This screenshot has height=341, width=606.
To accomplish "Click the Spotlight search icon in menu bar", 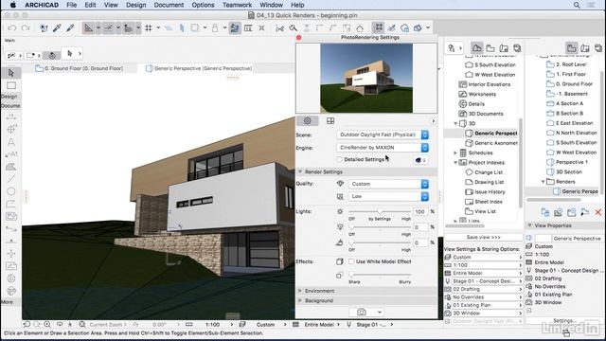I will (x=577, y=5).
